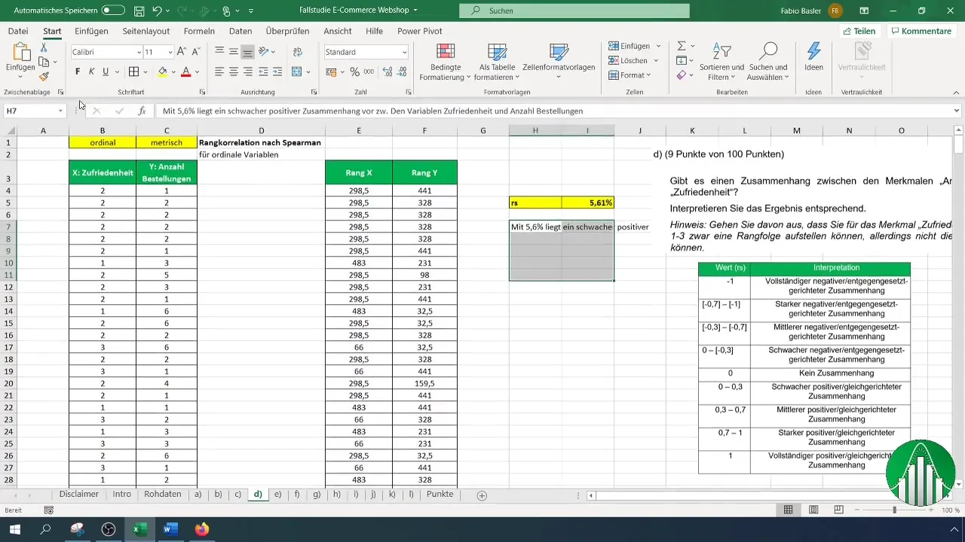Viewport: 965px width, 542px height.
Task: Add a new sheet with plus icon
Action: [x=482, y=495]
